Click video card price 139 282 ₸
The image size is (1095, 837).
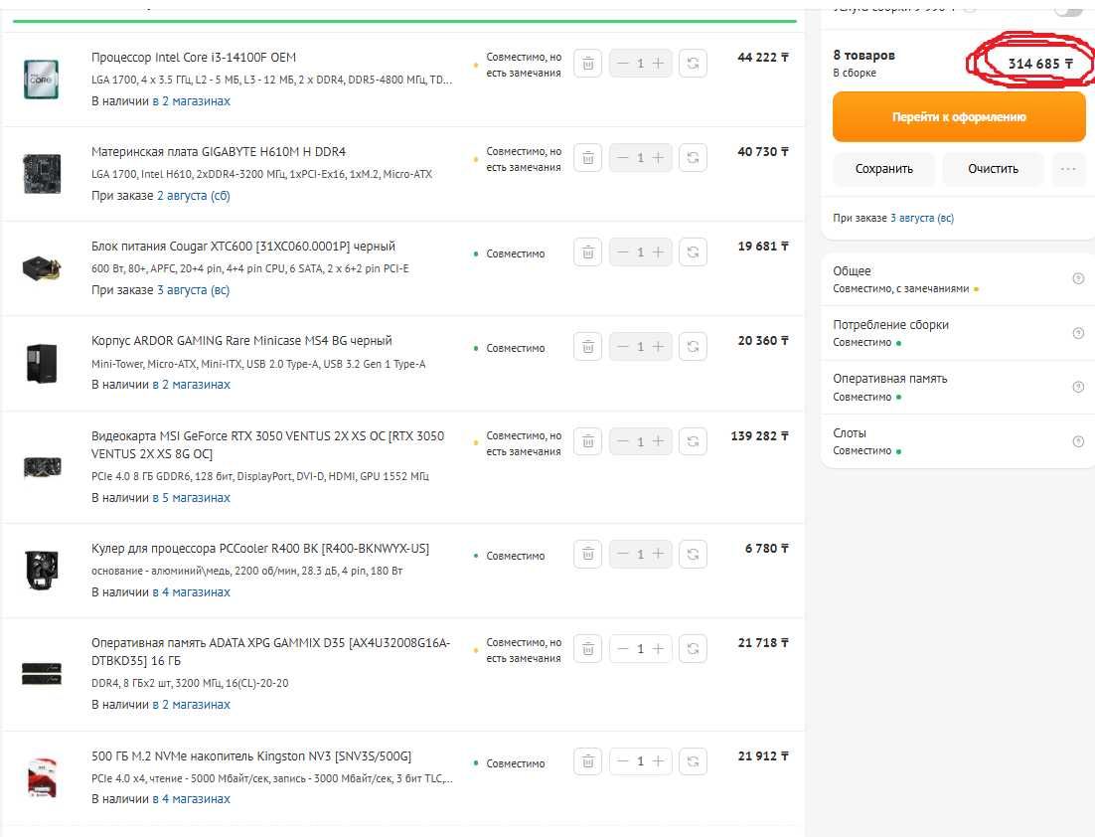760,436
